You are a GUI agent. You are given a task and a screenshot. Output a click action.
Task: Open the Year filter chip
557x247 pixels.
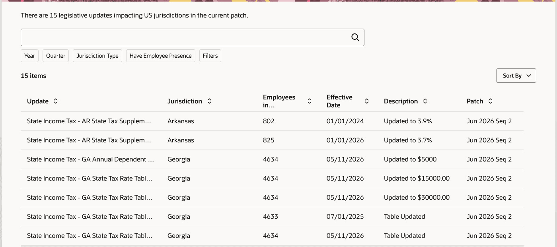29,56
